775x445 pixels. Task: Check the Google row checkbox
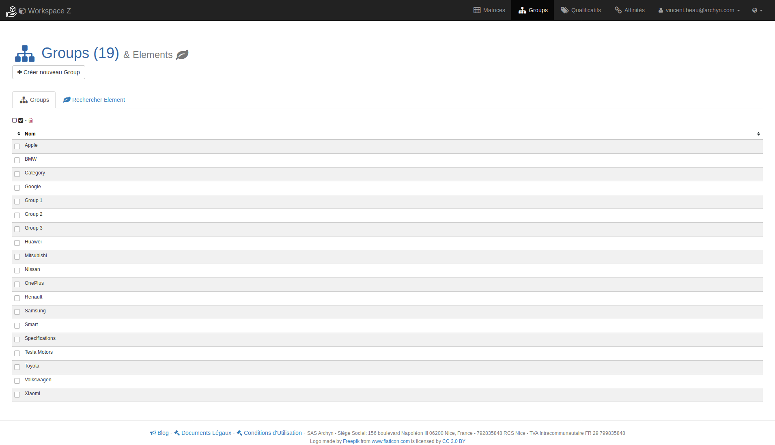[17, 188]
